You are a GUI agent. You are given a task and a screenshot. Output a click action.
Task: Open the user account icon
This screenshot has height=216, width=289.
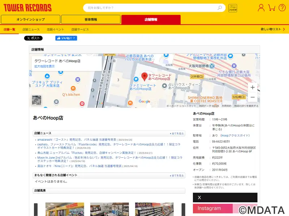[x=261, y=8]
